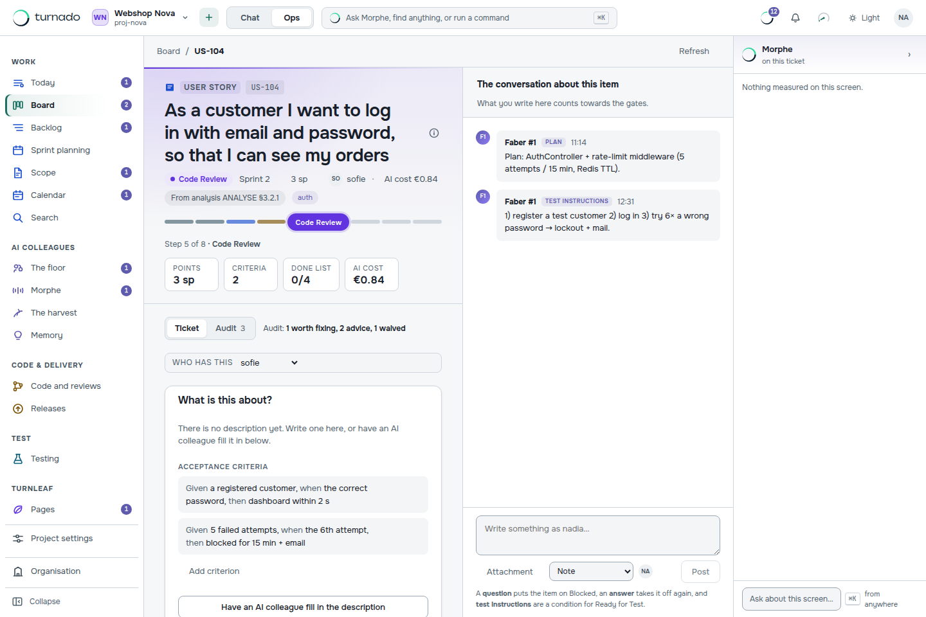Click the speed gauge icon in header
Image resolution: width=926 pixels, height=617 pixels.
824,18
